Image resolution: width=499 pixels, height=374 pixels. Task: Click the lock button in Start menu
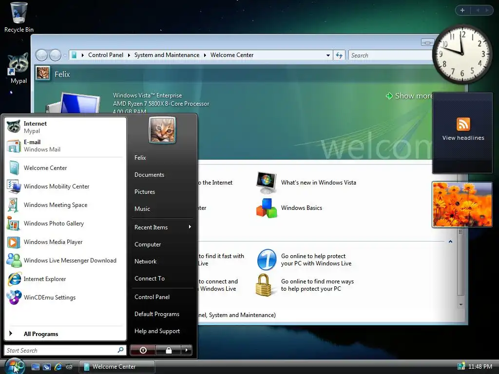[169, 350]
